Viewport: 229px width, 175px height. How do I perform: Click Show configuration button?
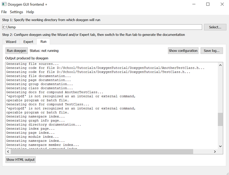tap(183, 51)
